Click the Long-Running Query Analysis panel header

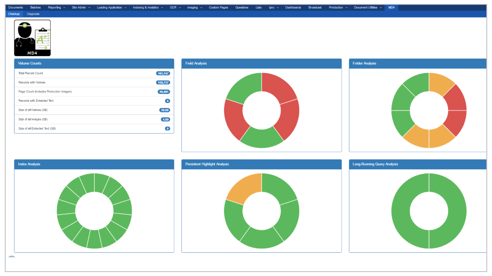coord(418,164)
